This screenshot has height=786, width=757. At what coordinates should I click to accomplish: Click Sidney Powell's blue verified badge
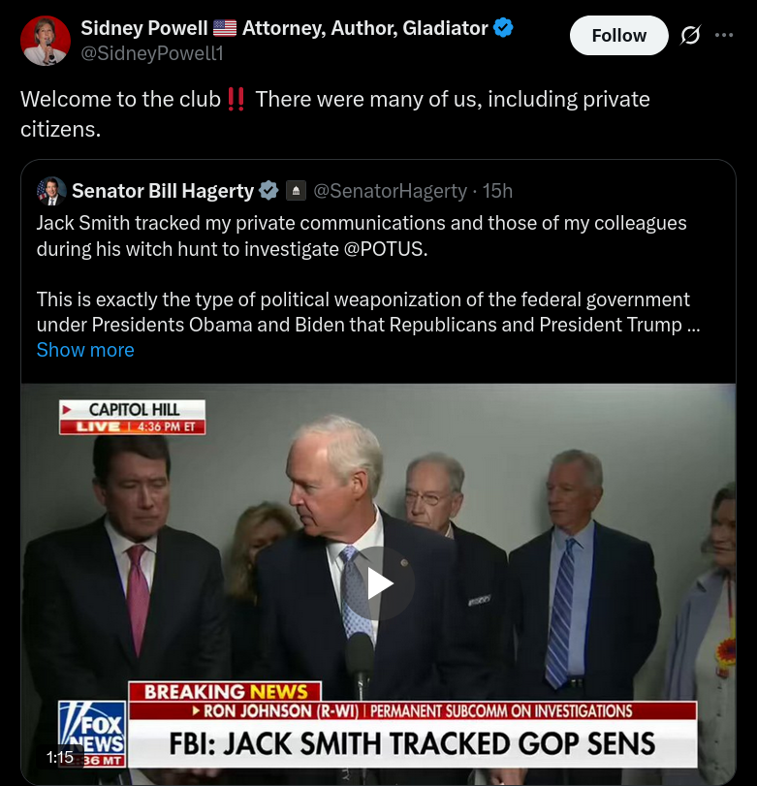pyautogui.click(x=503, y=28)
